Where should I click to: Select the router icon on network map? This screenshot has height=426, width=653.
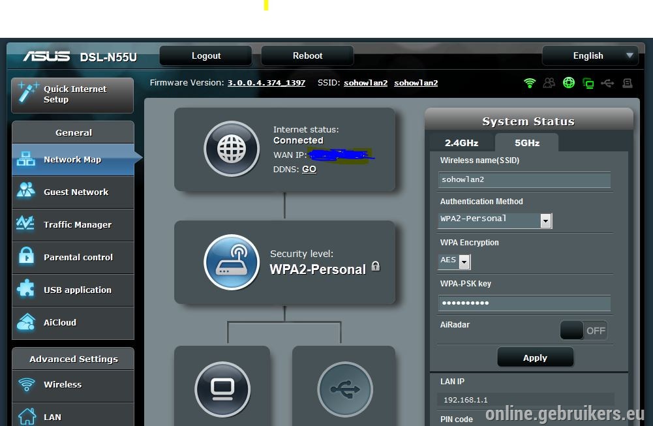pyautogui.click(x=232, y=262)
